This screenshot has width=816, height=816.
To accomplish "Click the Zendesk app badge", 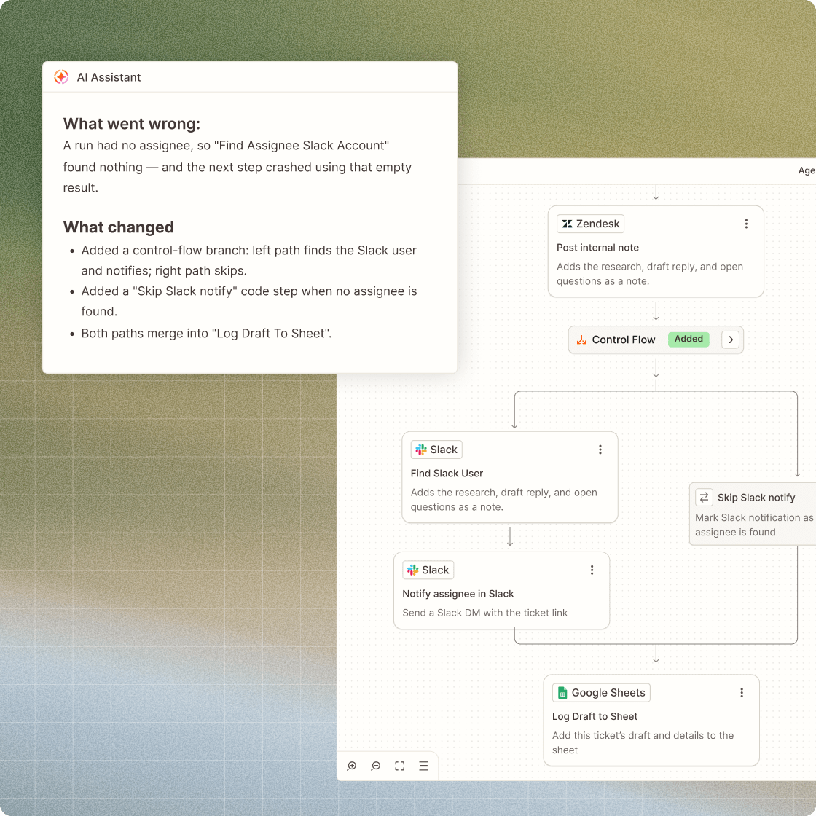I will pyautogui.click(x=590, y=224).
